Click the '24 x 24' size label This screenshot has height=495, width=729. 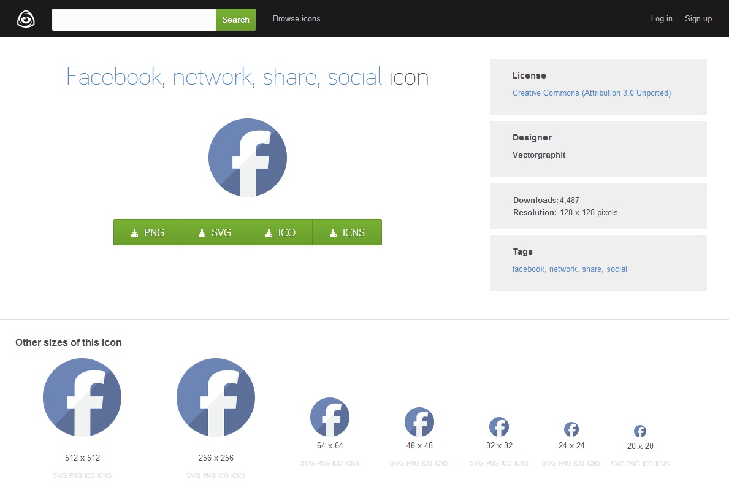tap(571, 446)
